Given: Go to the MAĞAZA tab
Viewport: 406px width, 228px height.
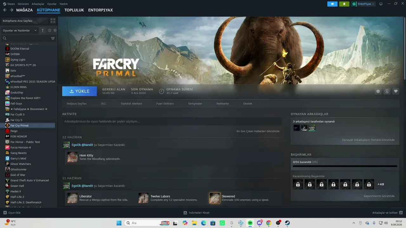Looking at the screenshot, I should coord(24,10).
